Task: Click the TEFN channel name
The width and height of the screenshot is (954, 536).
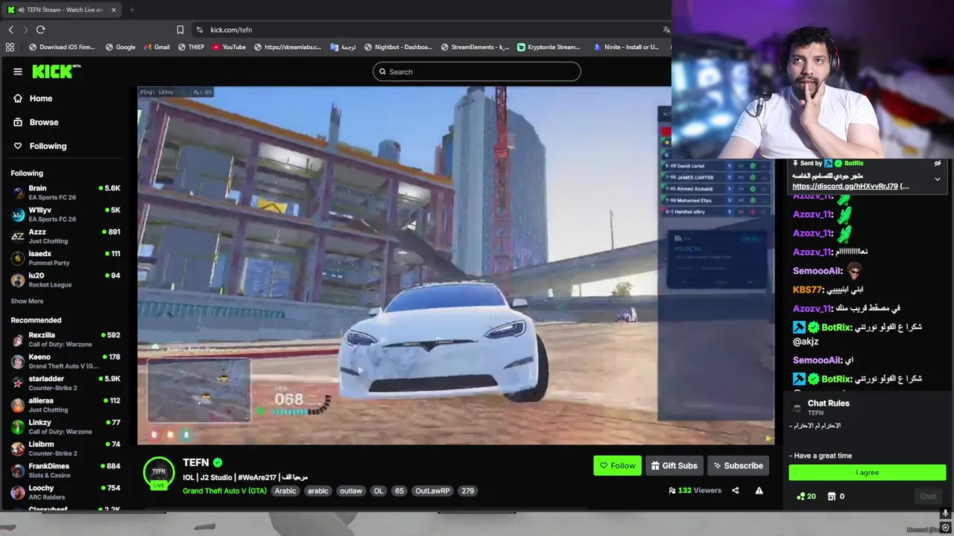Action: (196, 462)
